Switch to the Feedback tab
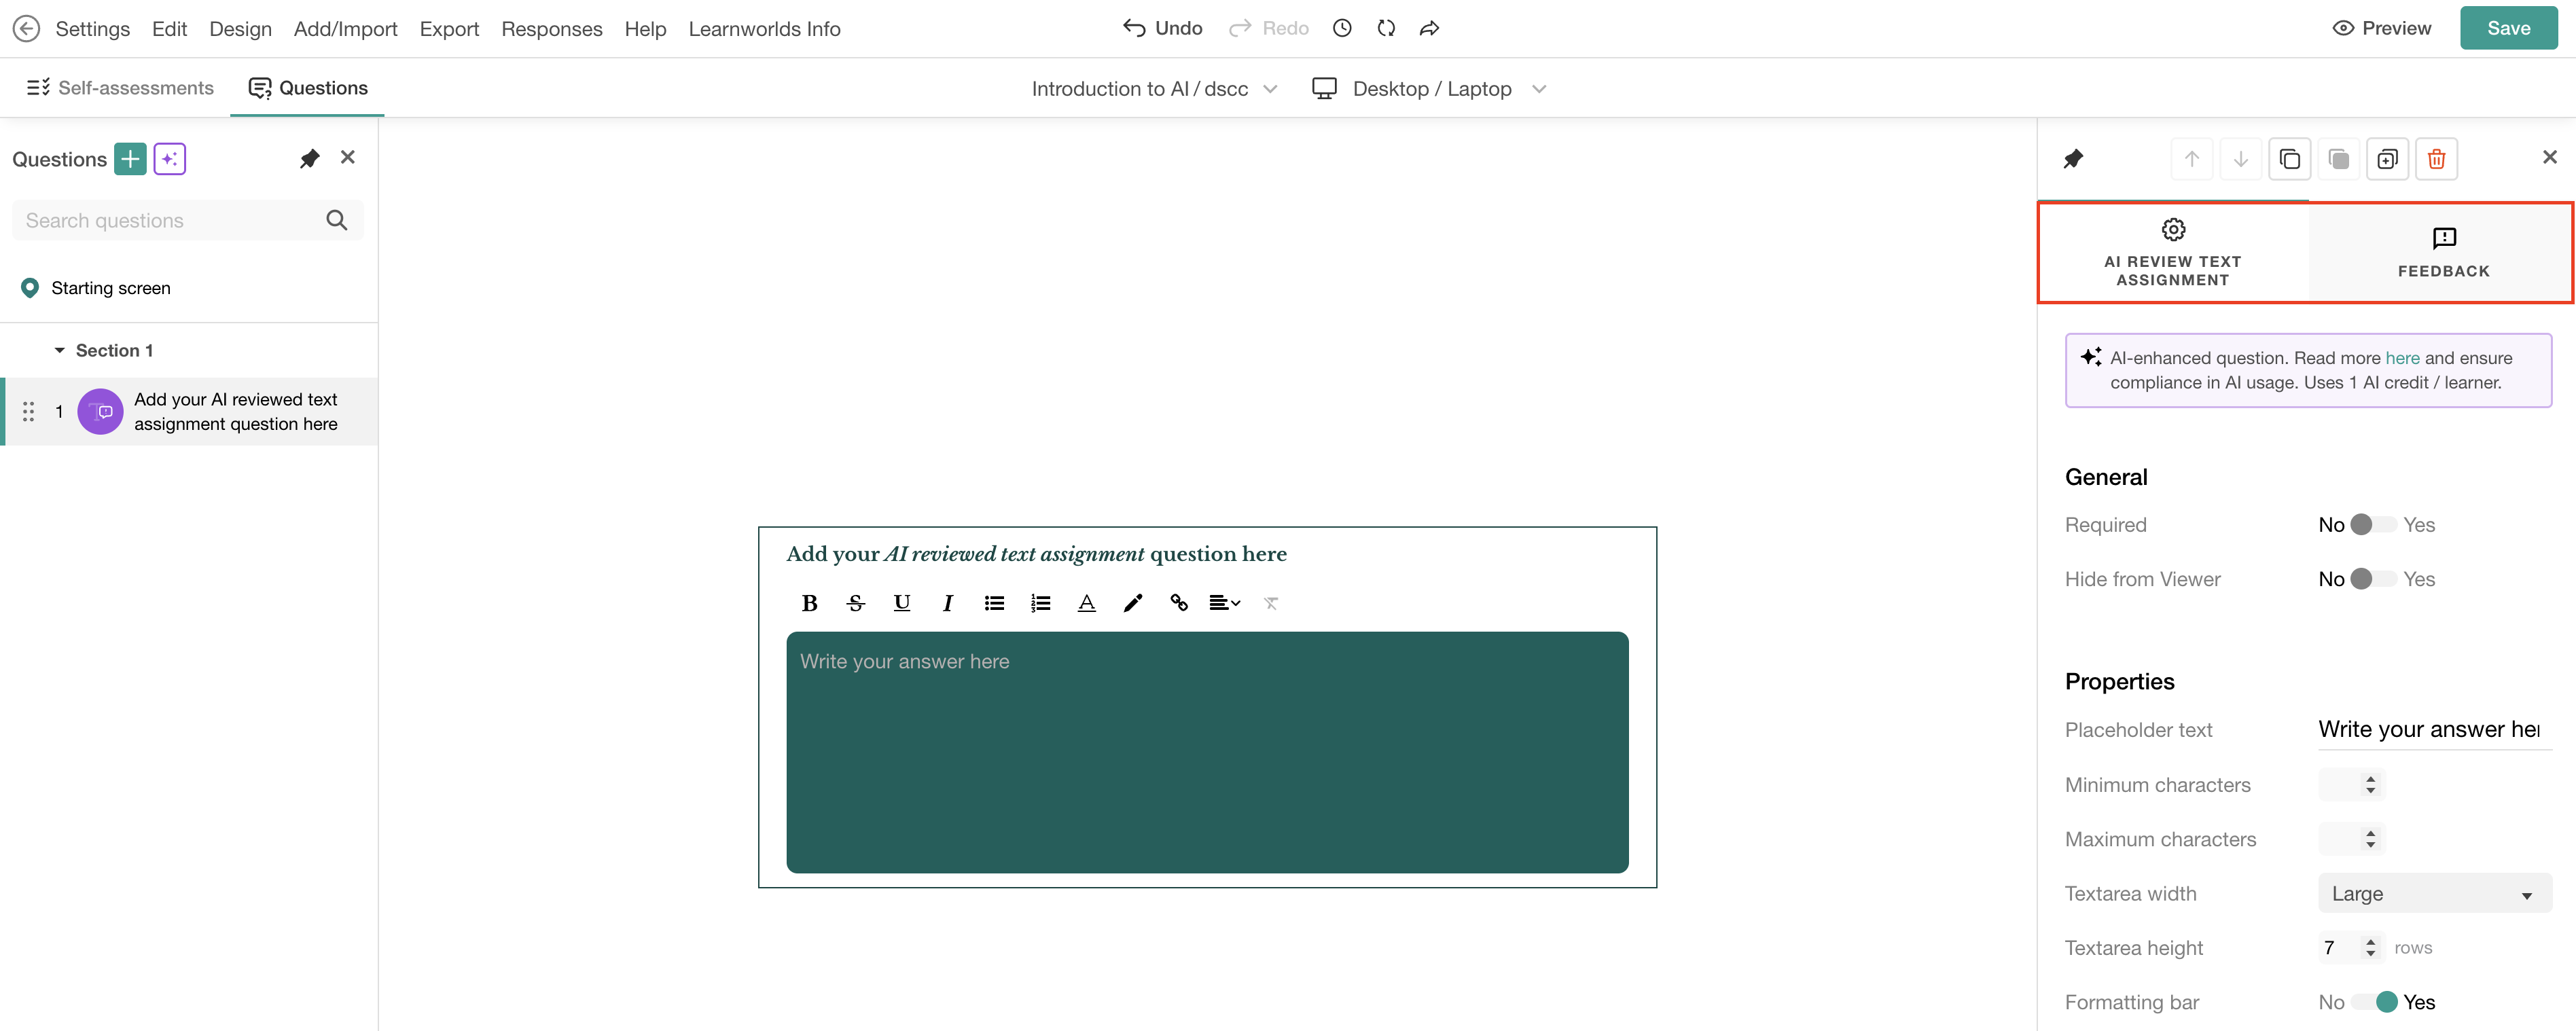Image resolution: width=2576 pixels, height=1031 pixels. [x=2442, y=253]
